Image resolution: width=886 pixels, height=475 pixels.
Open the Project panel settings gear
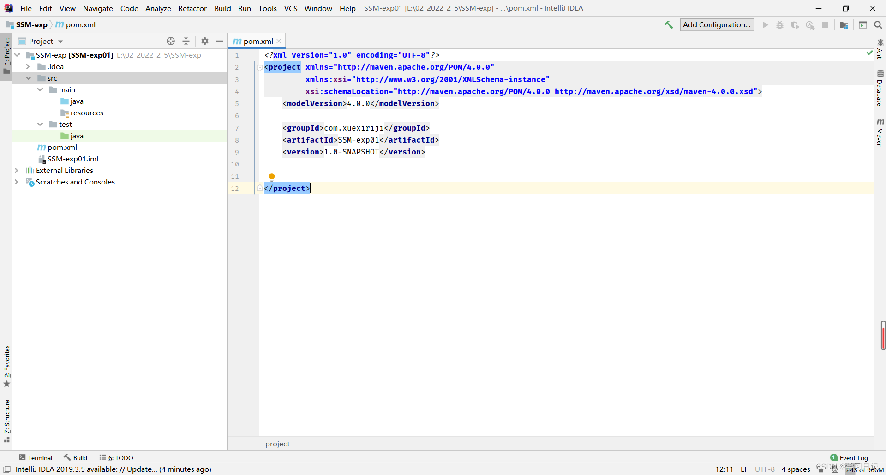tap(205, 41)
